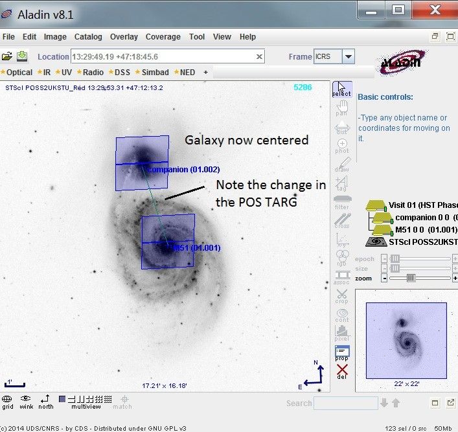Select the companion 0 0 layer
Viewport: 458px width, 432px height.
(415, 218)
